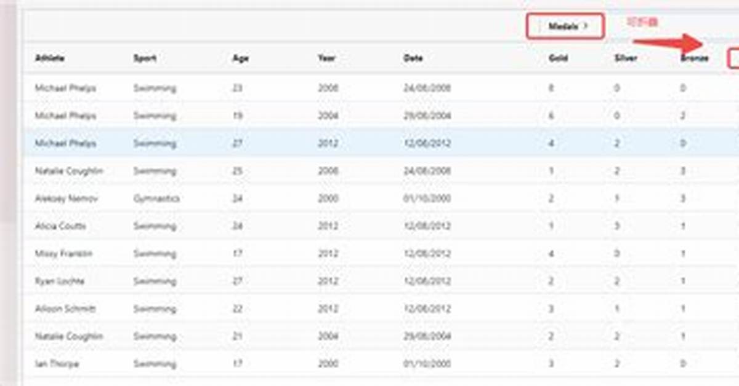The width and height of the screenshot is (739, 386).
Task: Click the age 25 cell
Action: point(237,171)
